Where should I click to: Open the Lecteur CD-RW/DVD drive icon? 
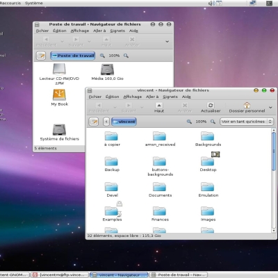59,69
